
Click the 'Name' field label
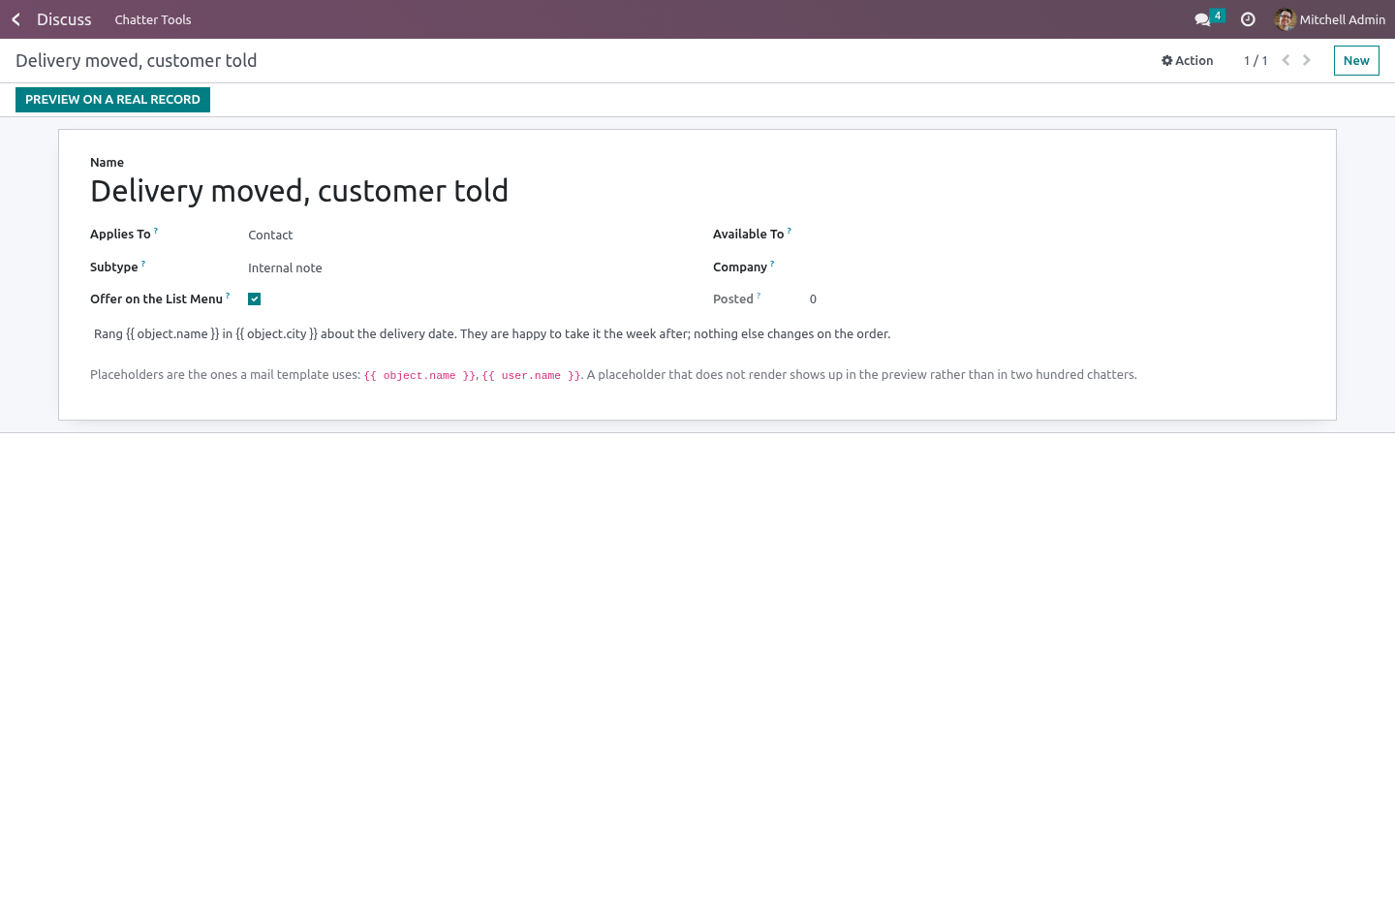click(x=107, y=163)
